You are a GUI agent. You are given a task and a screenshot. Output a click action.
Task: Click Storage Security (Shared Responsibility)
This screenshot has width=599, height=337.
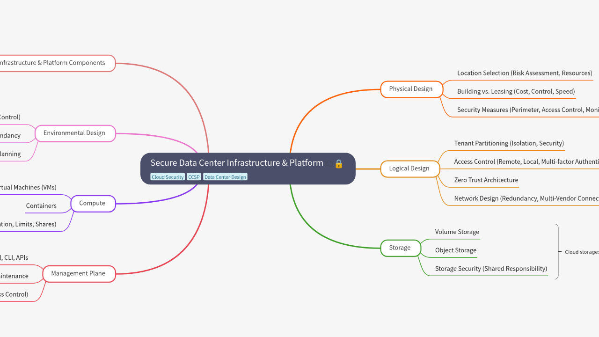click(x=491, y=269)
